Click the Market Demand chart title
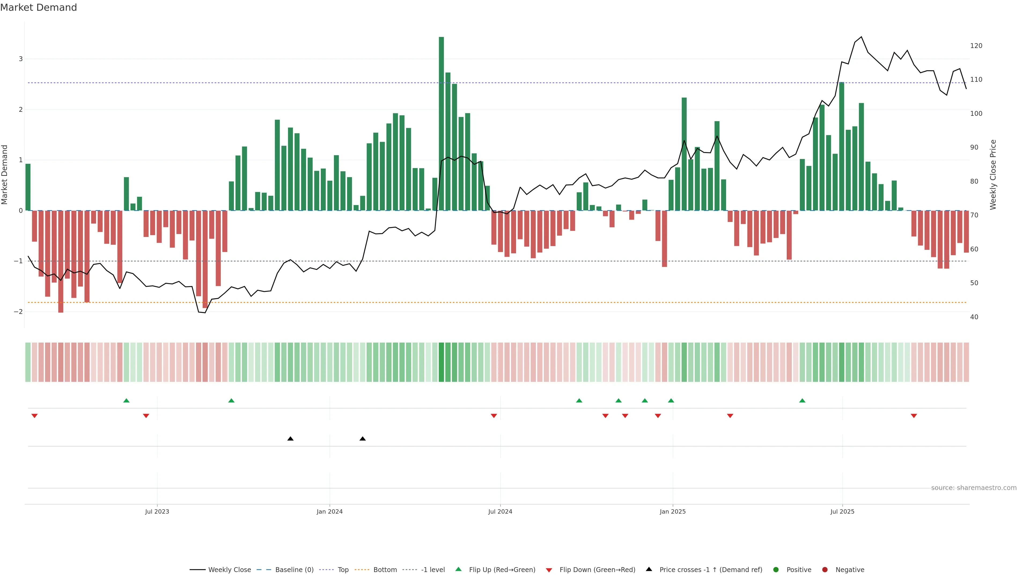The height and width of the screenshot is (579, 1030). pyautogui.click(x=38, y=8)
